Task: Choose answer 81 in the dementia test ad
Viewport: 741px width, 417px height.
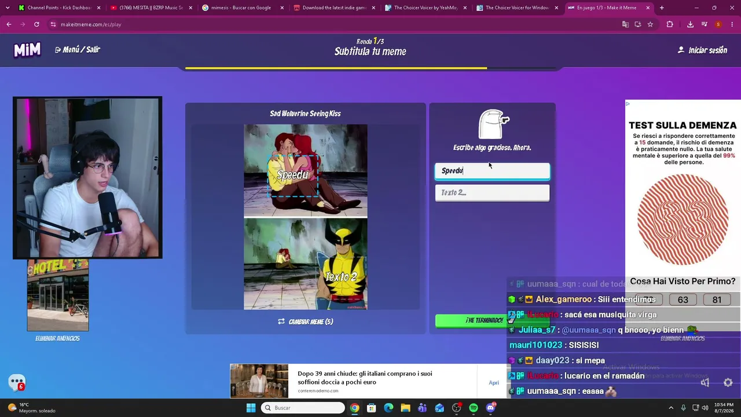Action: 717,299
